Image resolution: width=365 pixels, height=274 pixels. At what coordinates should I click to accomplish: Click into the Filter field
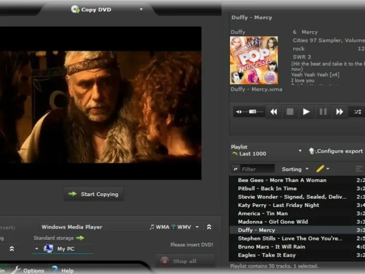click(257, 169)
